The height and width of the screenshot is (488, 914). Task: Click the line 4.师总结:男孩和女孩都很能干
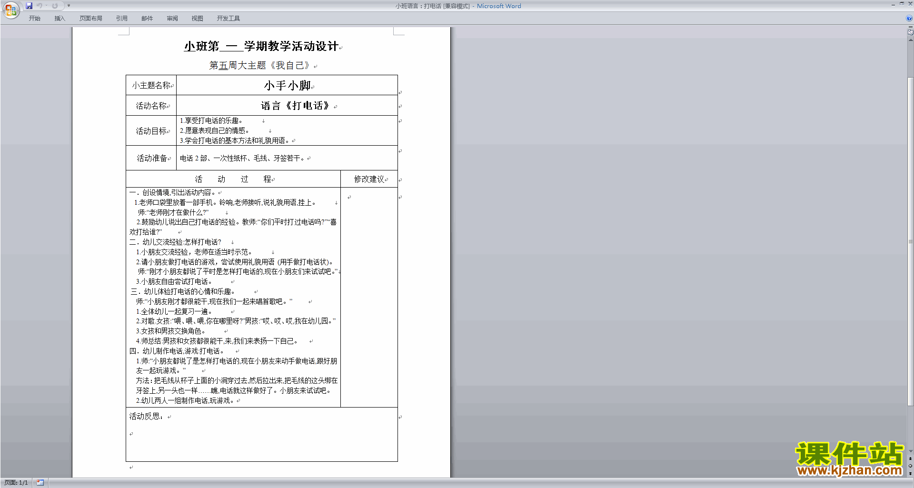pos(217,341)
